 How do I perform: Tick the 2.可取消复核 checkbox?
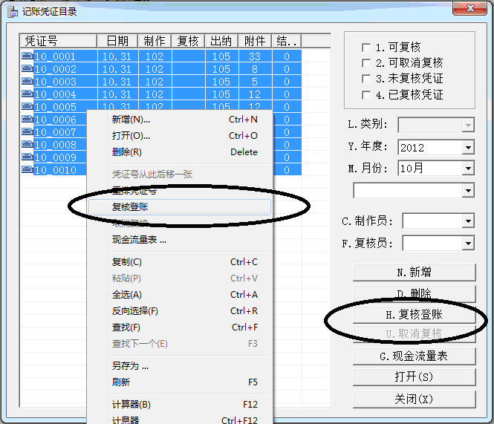(365, 63)
